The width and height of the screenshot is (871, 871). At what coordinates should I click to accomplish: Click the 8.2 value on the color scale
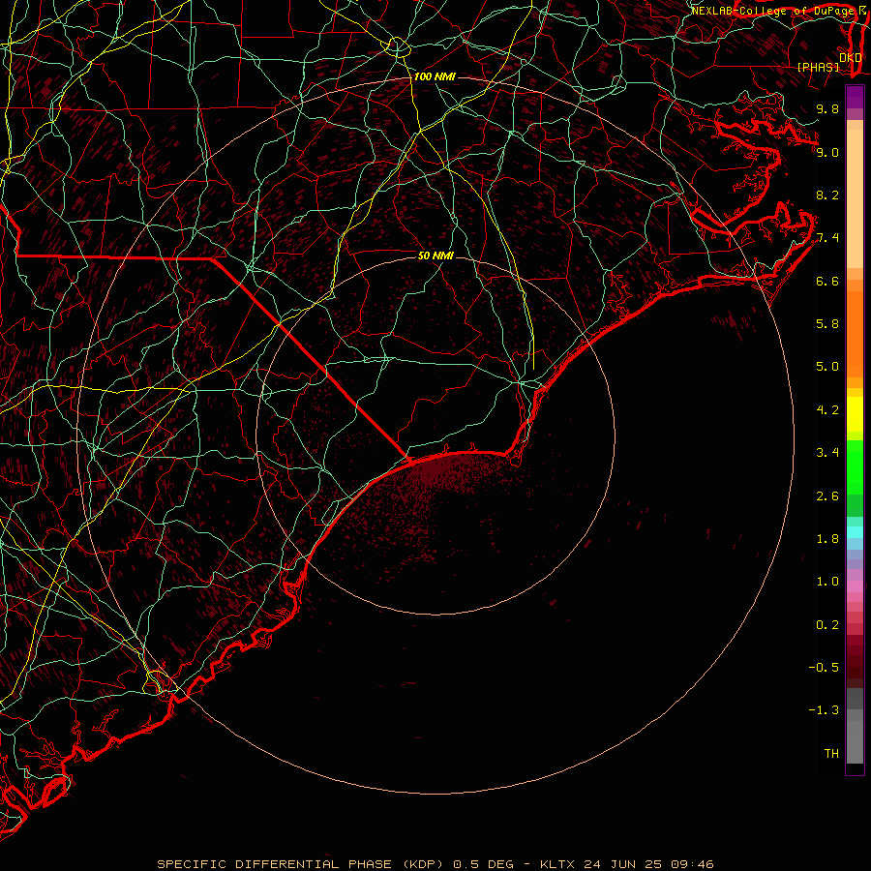(x=827, y=195)
